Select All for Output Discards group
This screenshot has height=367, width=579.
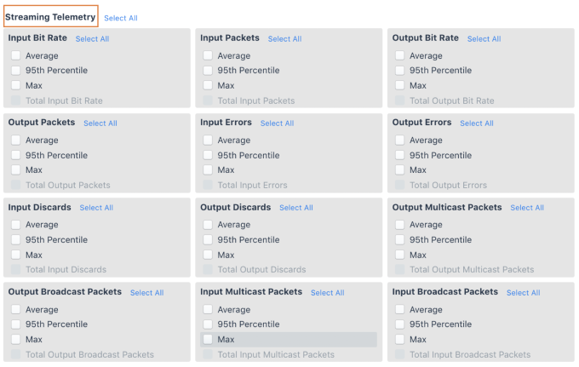[x=295, y=208]
